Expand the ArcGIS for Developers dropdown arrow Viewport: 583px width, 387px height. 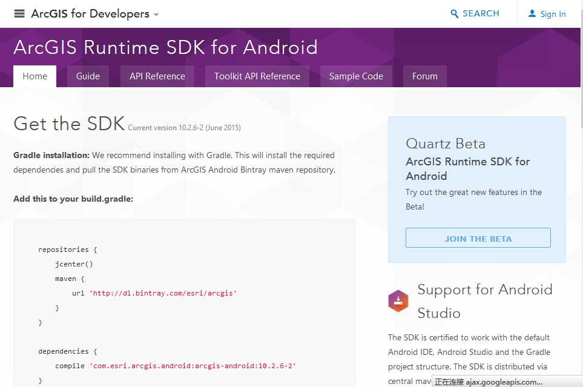[x=156, y=15]
